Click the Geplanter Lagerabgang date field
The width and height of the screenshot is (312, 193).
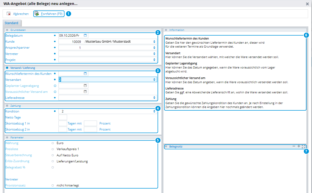tap(73, 86)
